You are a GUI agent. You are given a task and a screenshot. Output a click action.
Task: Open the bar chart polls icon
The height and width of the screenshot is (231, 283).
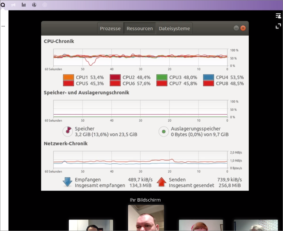[24, 5]
